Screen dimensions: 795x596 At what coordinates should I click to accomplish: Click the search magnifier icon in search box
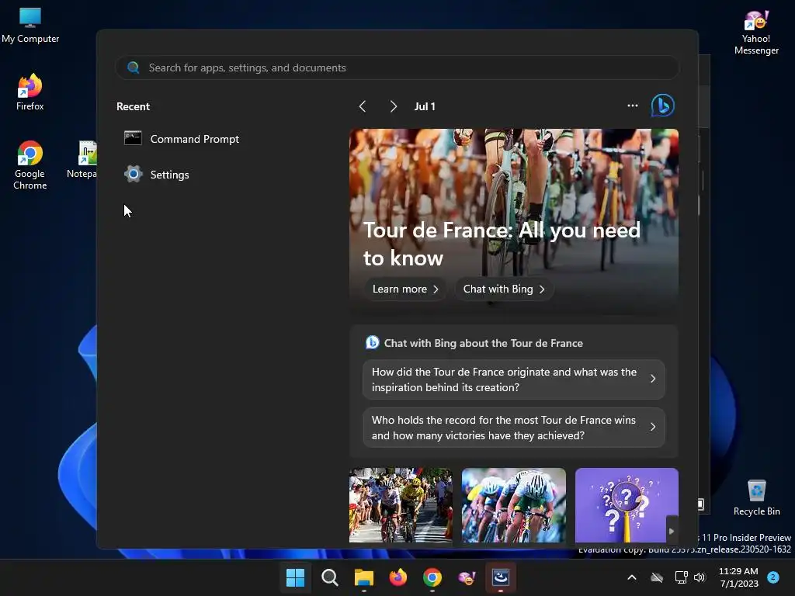point(134,68)
